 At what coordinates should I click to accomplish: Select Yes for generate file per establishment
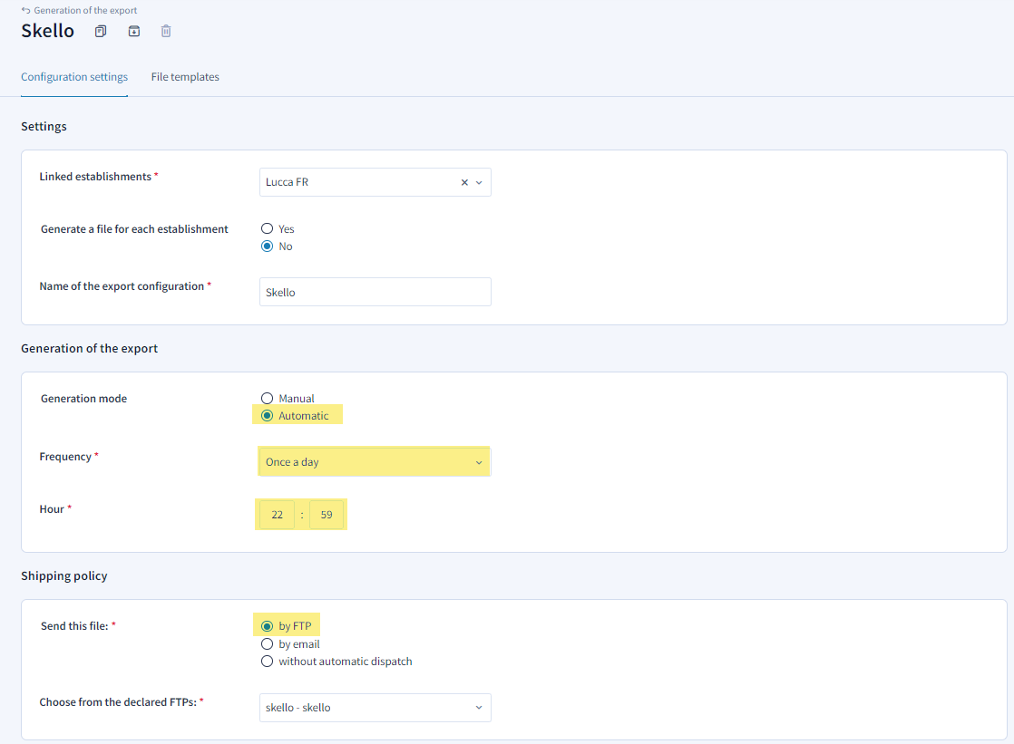(x=267, y=229)
